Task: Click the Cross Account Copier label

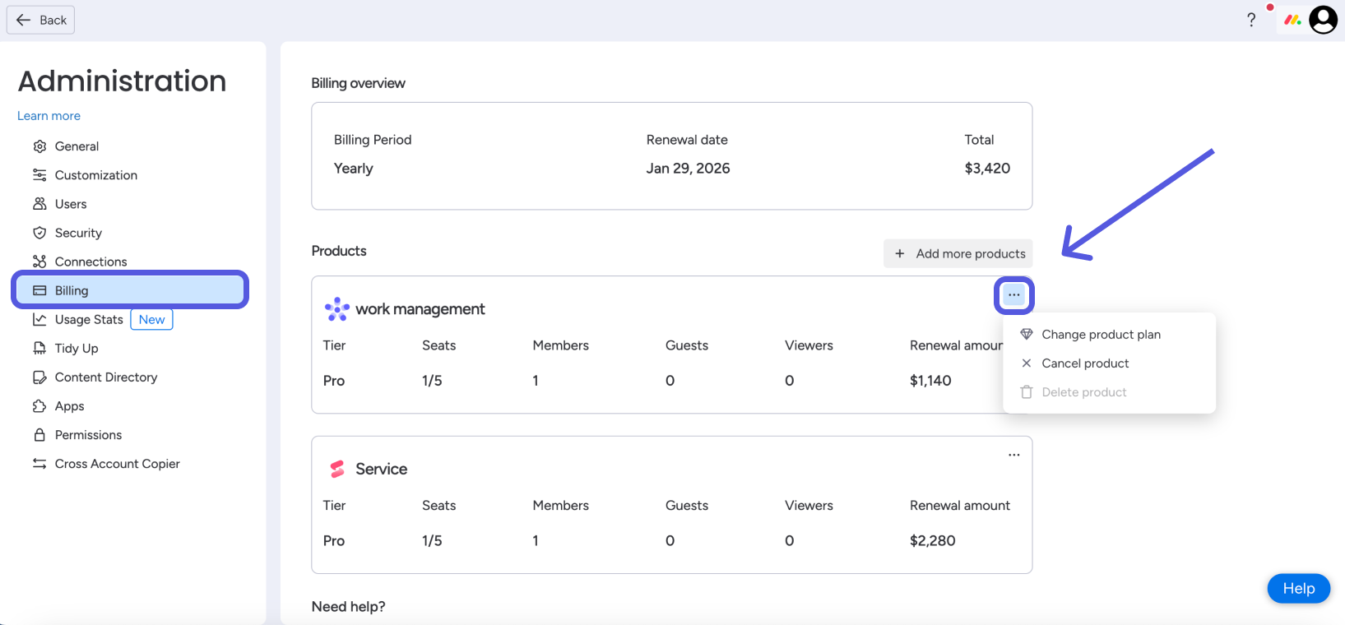Action: 118,464
